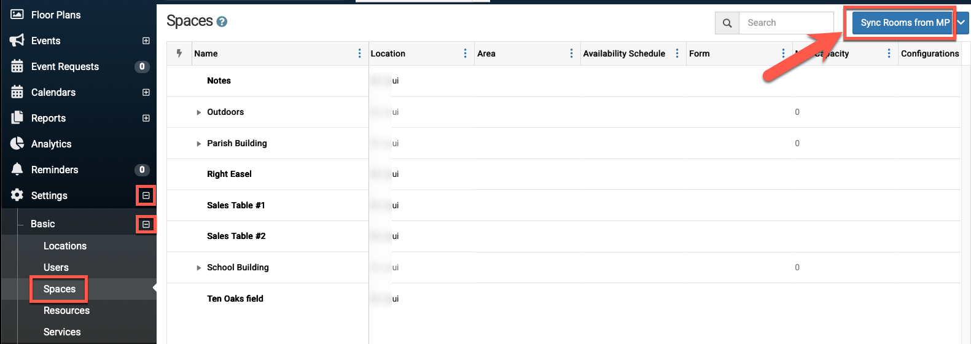Sort by the Location column header

[388, 53]
